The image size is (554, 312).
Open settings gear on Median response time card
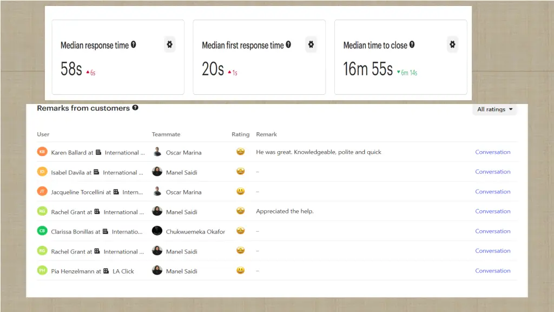(x=169, y=45)
